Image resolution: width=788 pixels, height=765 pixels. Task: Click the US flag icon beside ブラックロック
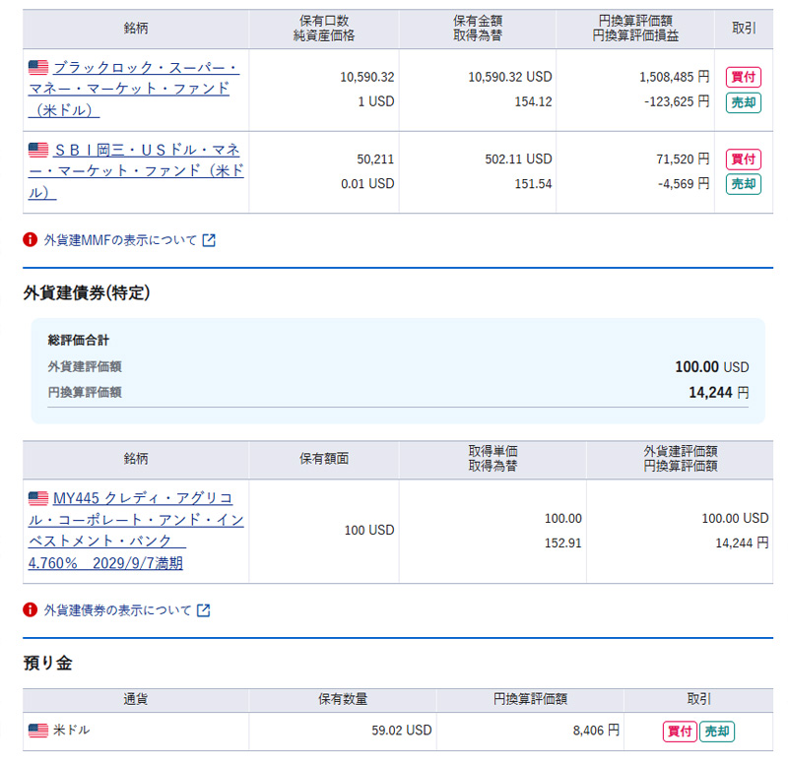click(38, 67)
